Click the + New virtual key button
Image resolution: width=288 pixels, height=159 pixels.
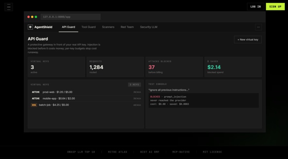tap(248, 40)
